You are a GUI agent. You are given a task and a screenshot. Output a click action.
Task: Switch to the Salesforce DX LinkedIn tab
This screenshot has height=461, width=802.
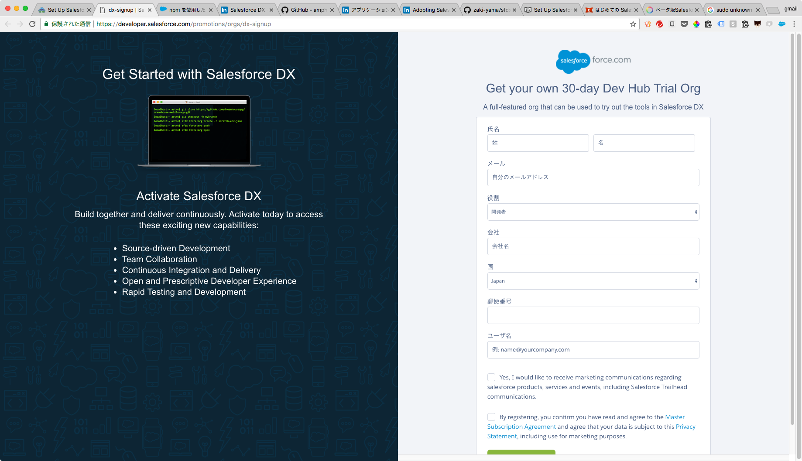click(x=247, y=10)
